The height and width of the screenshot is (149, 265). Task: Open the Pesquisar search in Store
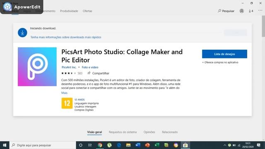pos(226,11)
